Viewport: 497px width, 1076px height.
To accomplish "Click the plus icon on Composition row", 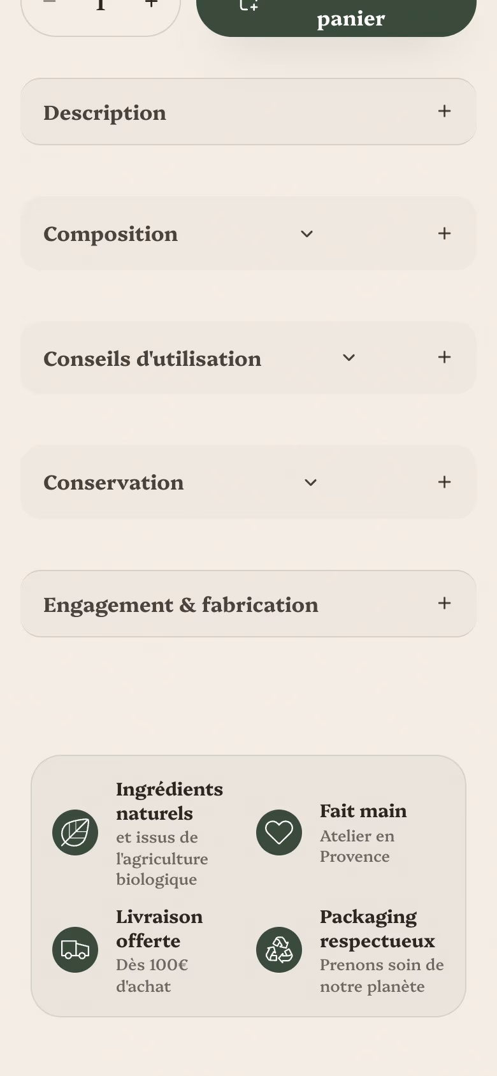I will [x=445, y=233].
